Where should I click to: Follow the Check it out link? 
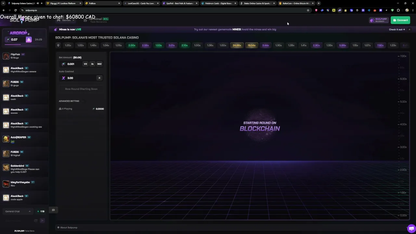coord(397,30)
